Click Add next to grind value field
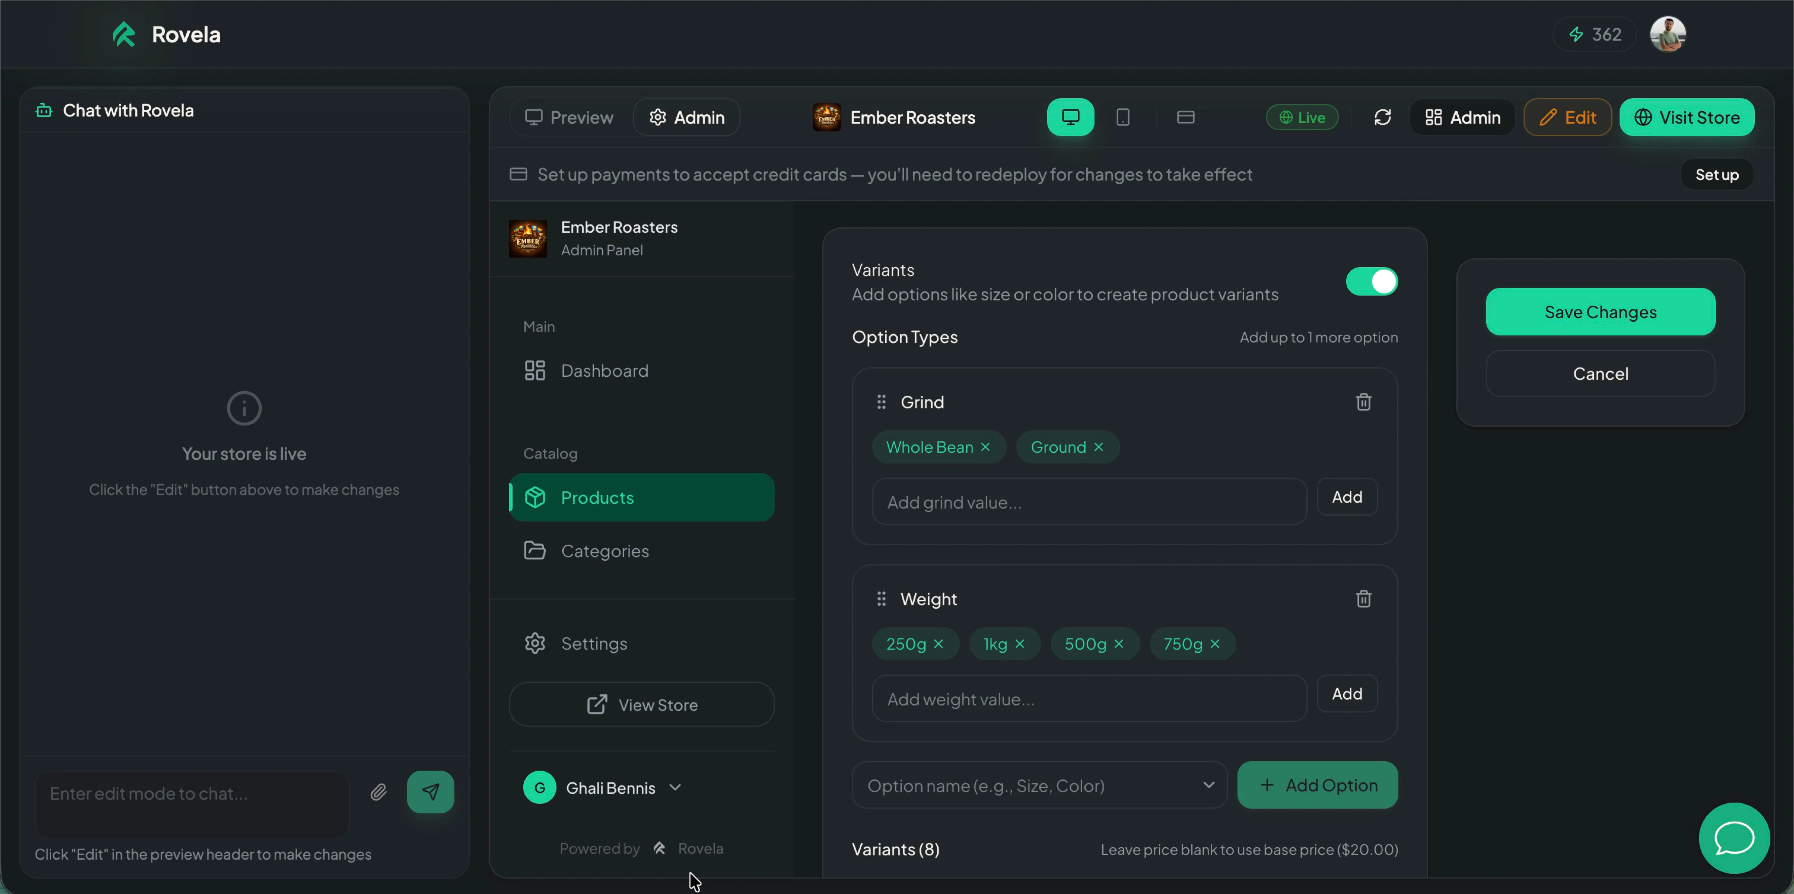The height and width of the screenshot is (894, 1794). (1347, 497)
